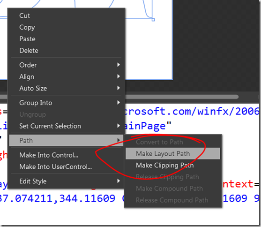The height and width of the screenshot is (227, 261).
Task: Choose Make Into Control...
Action: (x=66, y=155)
